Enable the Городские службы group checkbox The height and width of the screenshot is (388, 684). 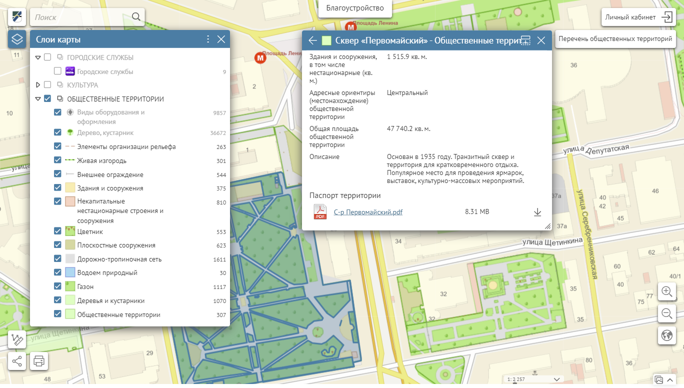(47, 57)
